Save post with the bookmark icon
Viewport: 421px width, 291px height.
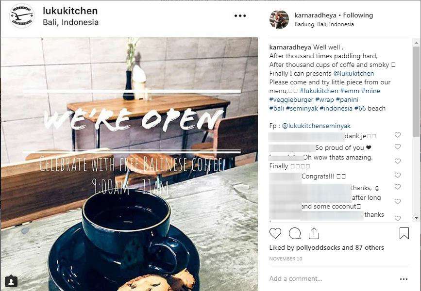[404, 233]
